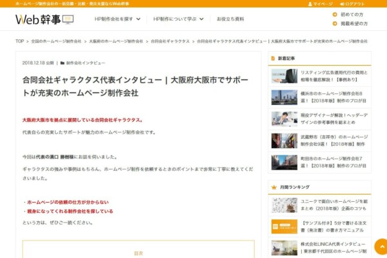The image size is (387, 258).
Task: Click the folder icon before 制作会社インタビュー
Action: 63,63
